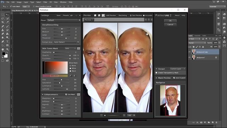Switch to the Channels tab
The image size is (227, 128).
pyautogui.click(x=197, y=36)
